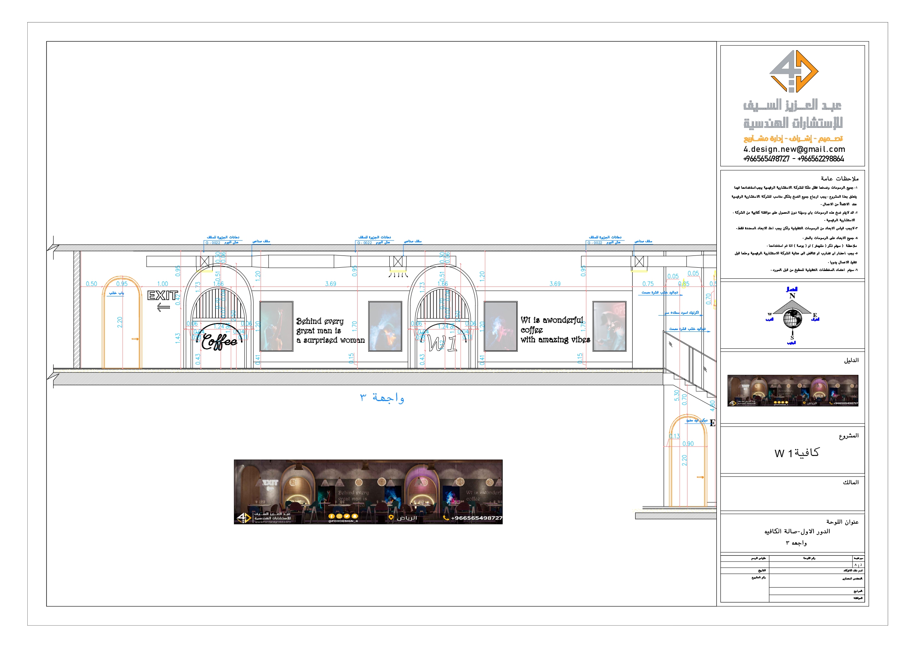Click the black واجهة ٣ text in the title block
This screenshot has height=647, width=916.
796,543
